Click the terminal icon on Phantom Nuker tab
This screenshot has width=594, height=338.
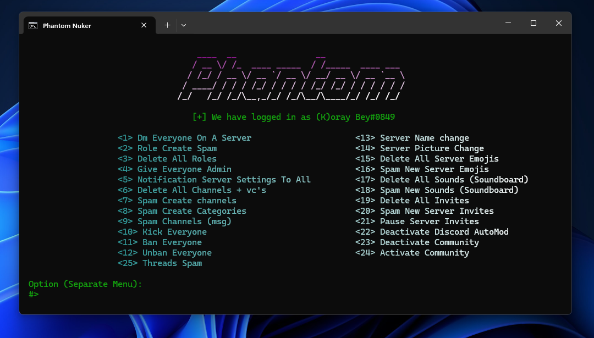pyautogui.click(x=33, y=25)
